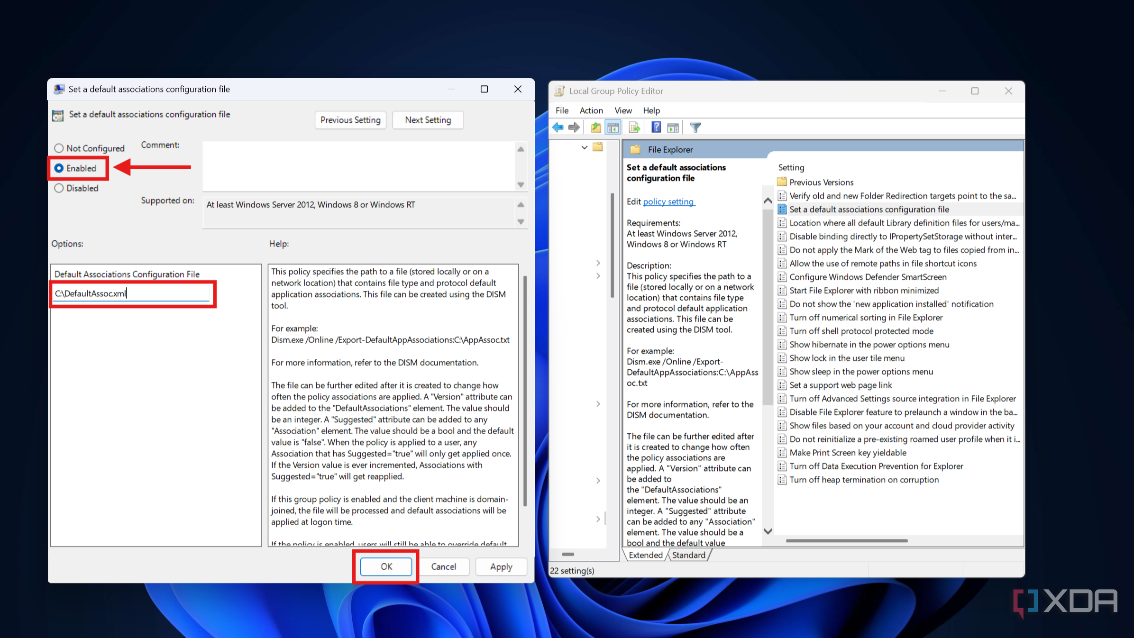
Task: Click the Previous Setting button
Action: point(350,120)
